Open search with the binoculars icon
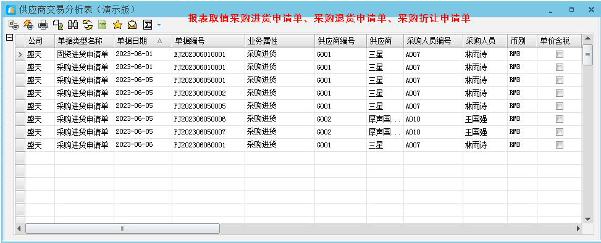The height and width of the screenshot is (243, 601). (73, 25)
